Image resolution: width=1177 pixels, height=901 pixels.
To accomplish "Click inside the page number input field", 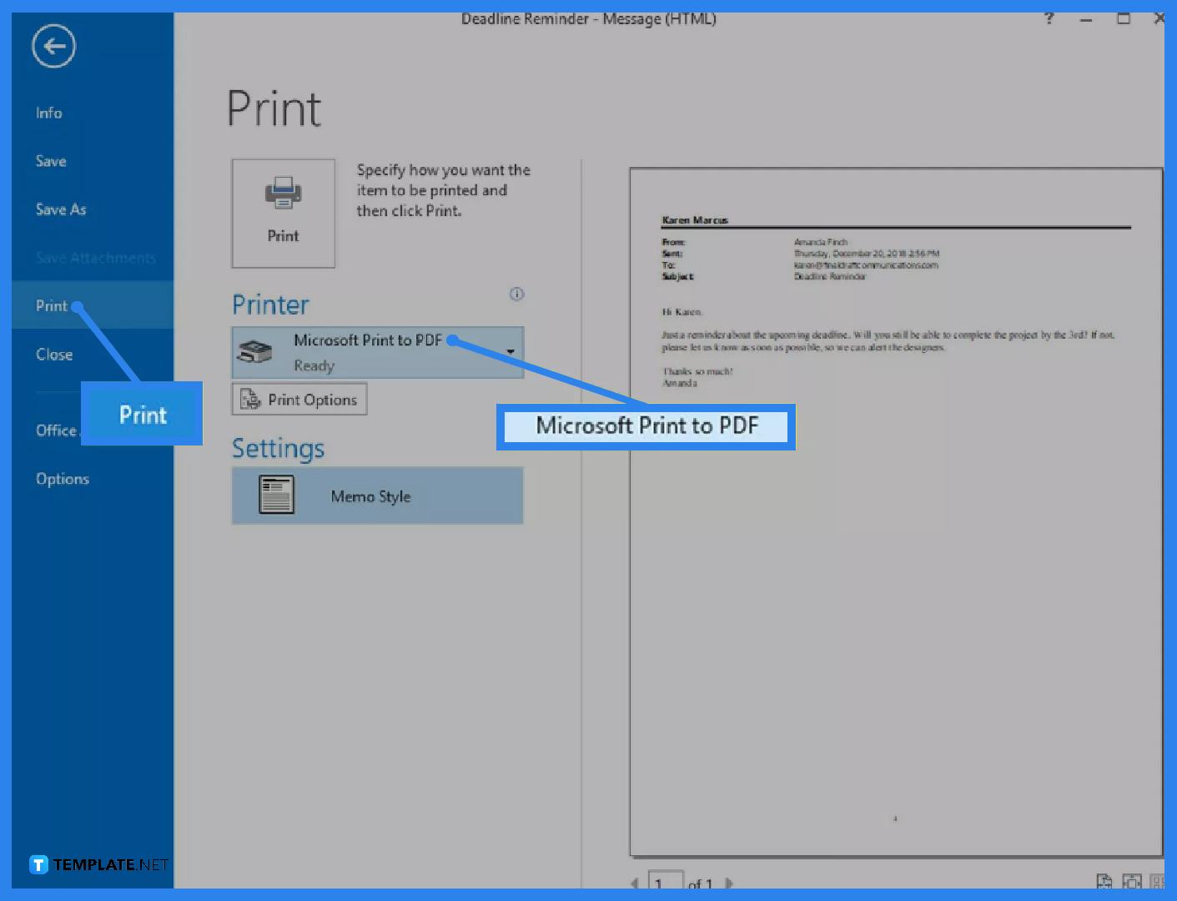I will (x=665, y=882).
